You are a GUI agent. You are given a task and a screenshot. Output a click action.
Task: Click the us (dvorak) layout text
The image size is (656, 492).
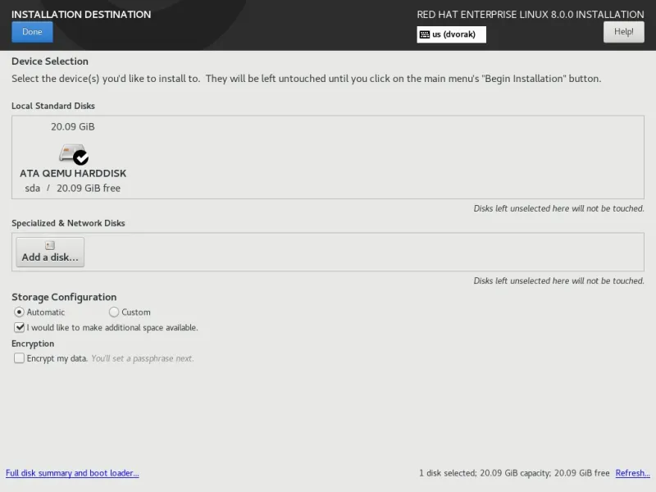point(453,34)
